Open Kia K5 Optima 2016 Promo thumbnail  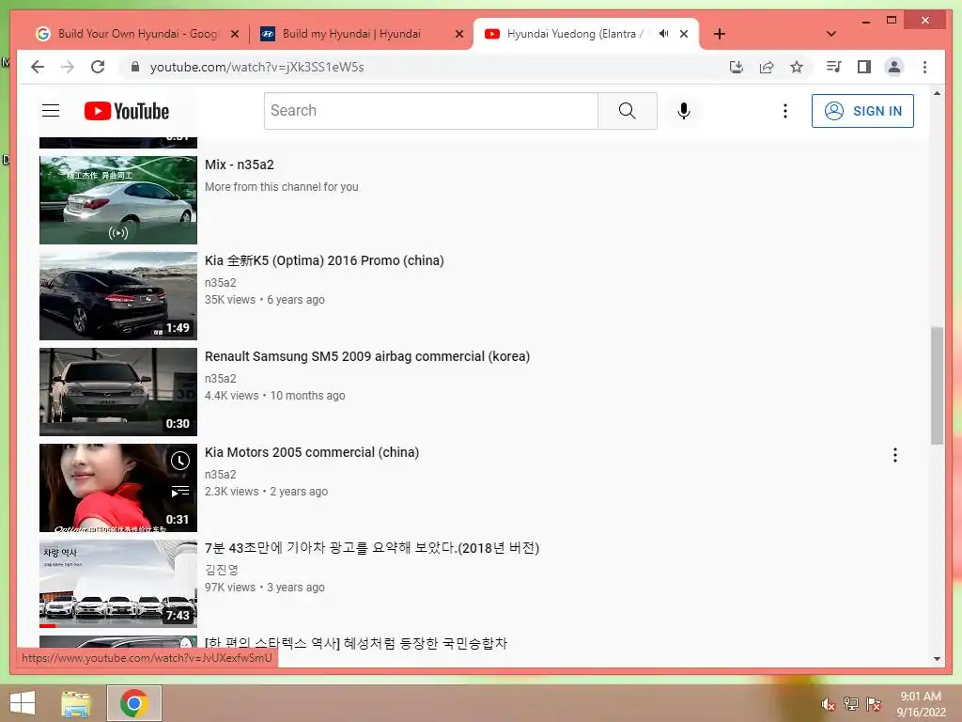117,296
